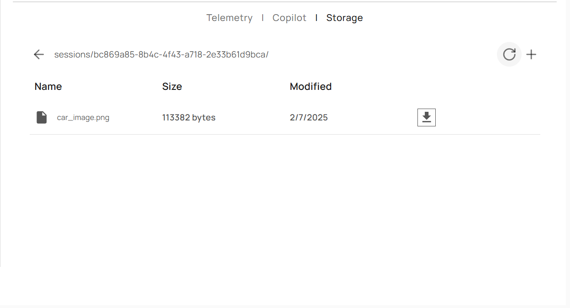Select the Storage tab

(344, 18)
